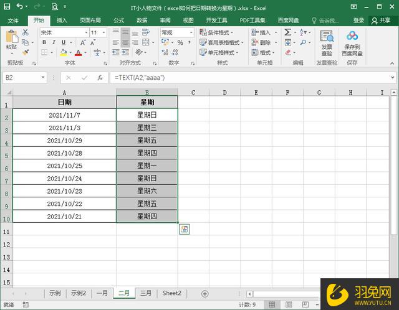Screen dimensions: 399x310
Task: Apply percent style format
Action: [x=180, y=42]
